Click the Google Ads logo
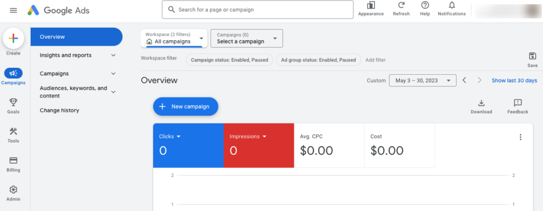This screenshot has height=211, width=543. pos(58,11)
